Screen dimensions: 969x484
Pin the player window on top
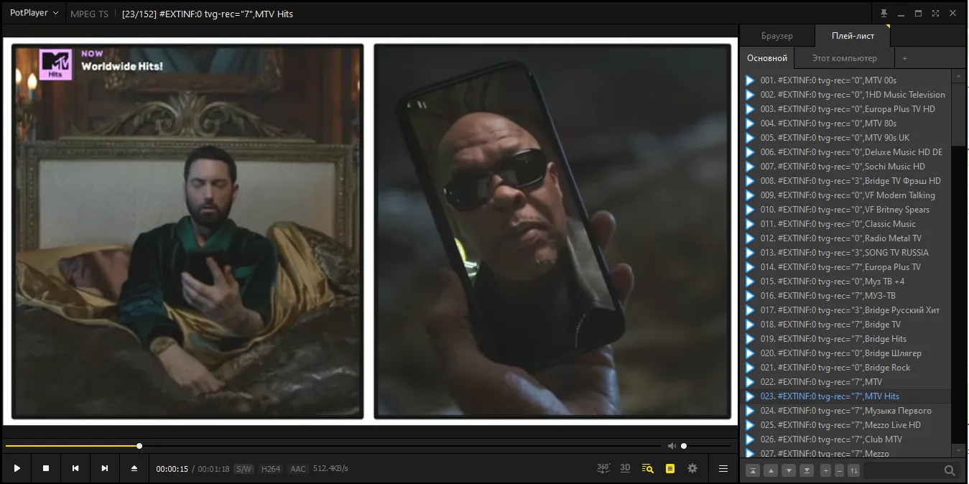tap(884, 13)
